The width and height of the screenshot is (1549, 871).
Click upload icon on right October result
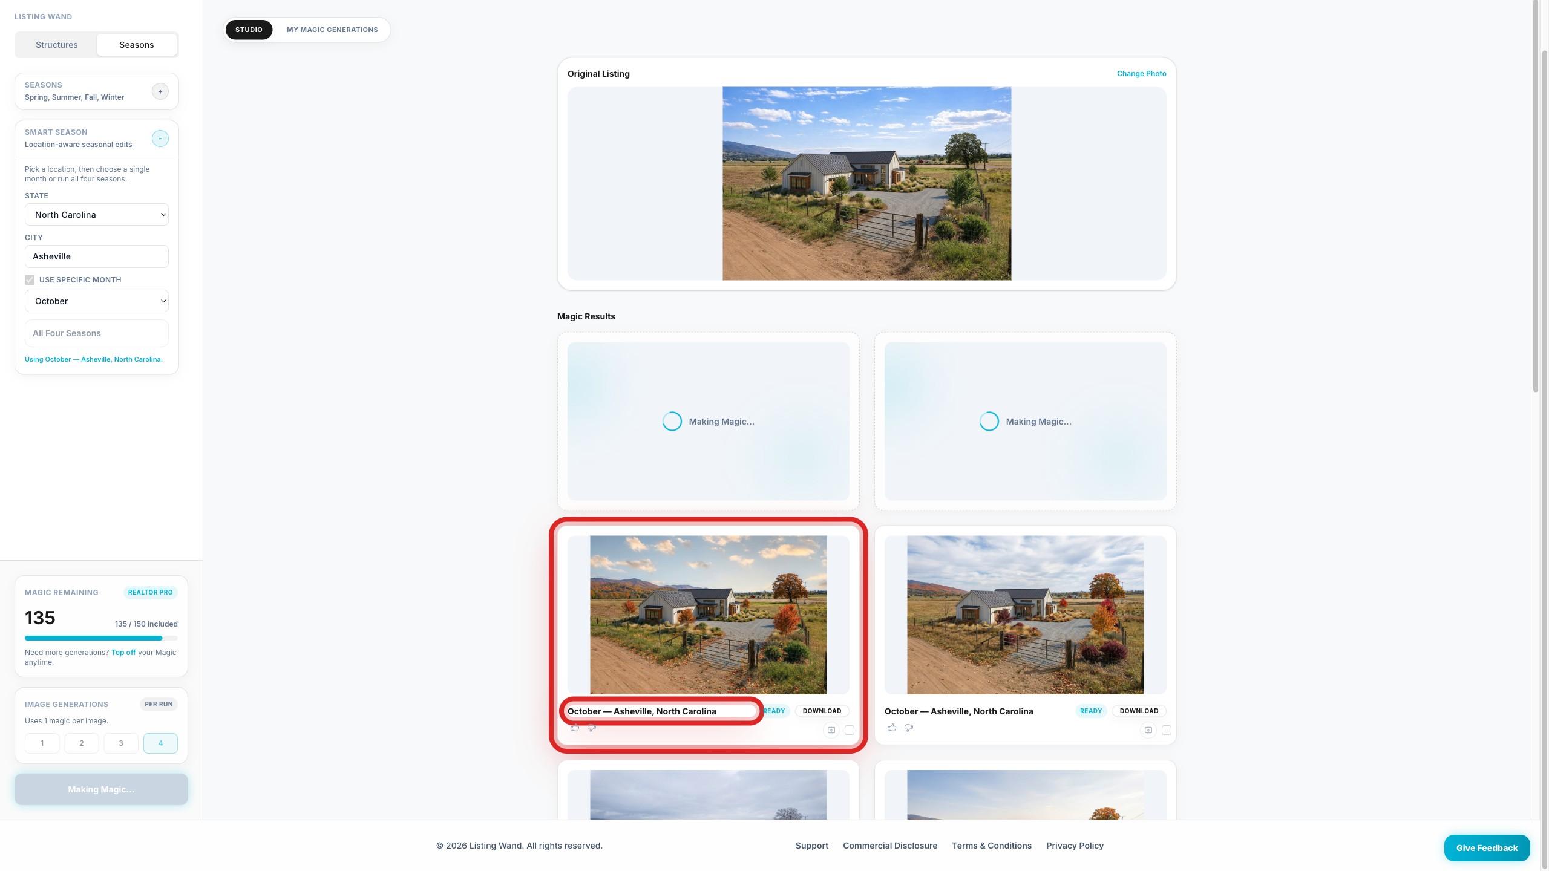[x=1148, y=730]
